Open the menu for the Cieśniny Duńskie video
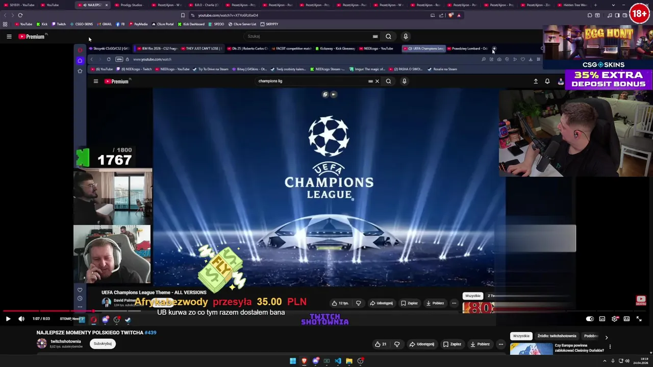The width and height of the screenshot is (653, 367). (610, 347)
